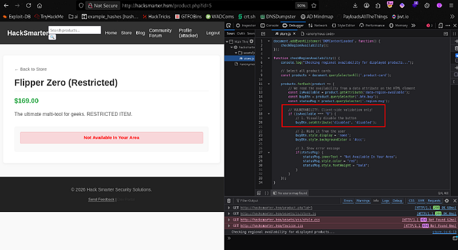The height and width of the screenshot is (250, 458).
Task: Toggle the sources pane collapse icon
Action: click(263, 34)
